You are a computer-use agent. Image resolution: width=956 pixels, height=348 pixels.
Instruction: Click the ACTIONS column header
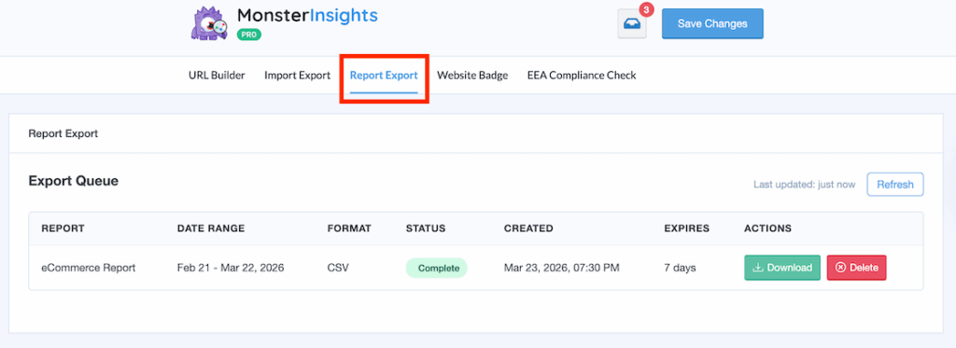tap(767, 229)
